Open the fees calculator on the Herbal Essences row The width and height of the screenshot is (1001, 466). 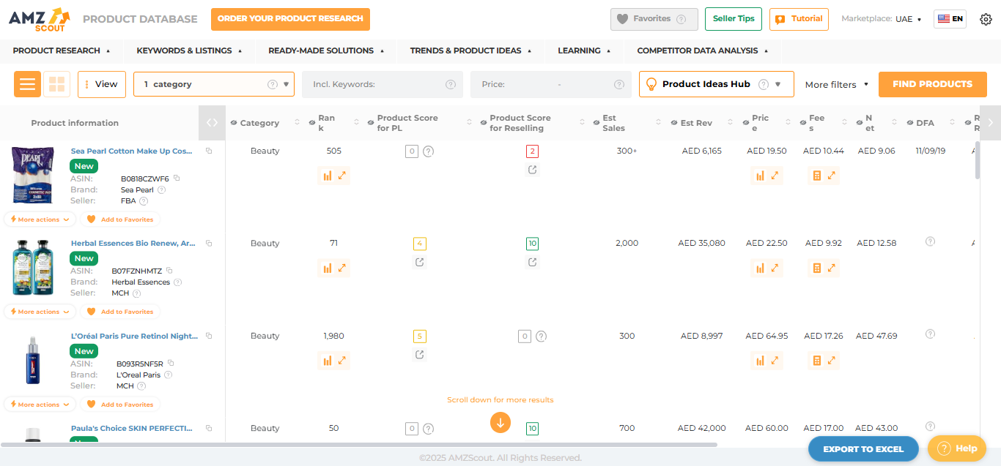coord(816,268)
